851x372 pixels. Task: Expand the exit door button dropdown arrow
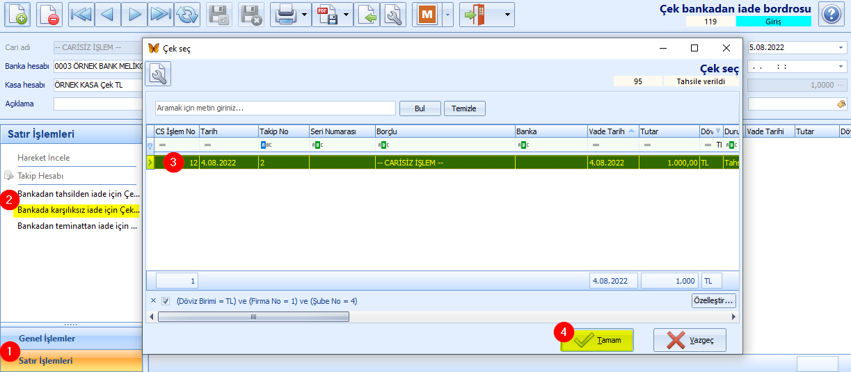507,15
